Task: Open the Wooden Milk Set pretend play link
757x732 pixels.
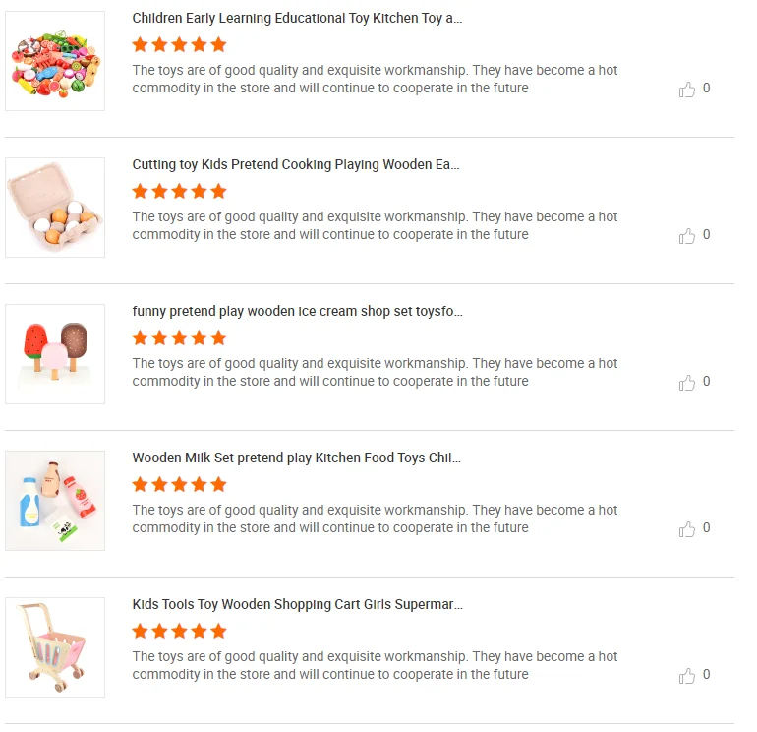Action: (296, 457)
